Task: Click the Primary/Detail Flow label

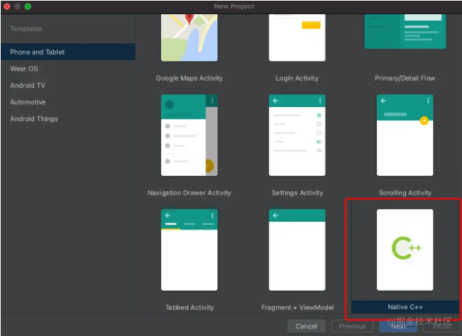Action: click(405, 78)
